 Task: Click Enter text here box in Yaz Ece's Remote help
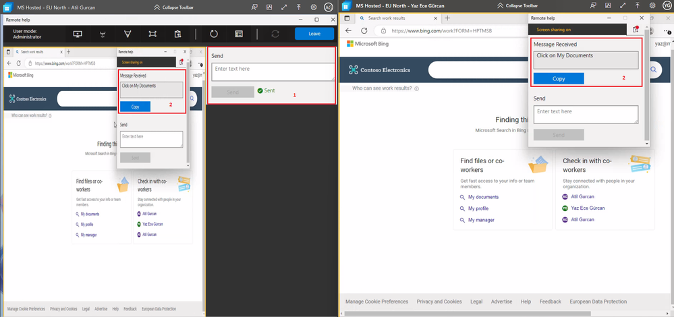(586, 115)
